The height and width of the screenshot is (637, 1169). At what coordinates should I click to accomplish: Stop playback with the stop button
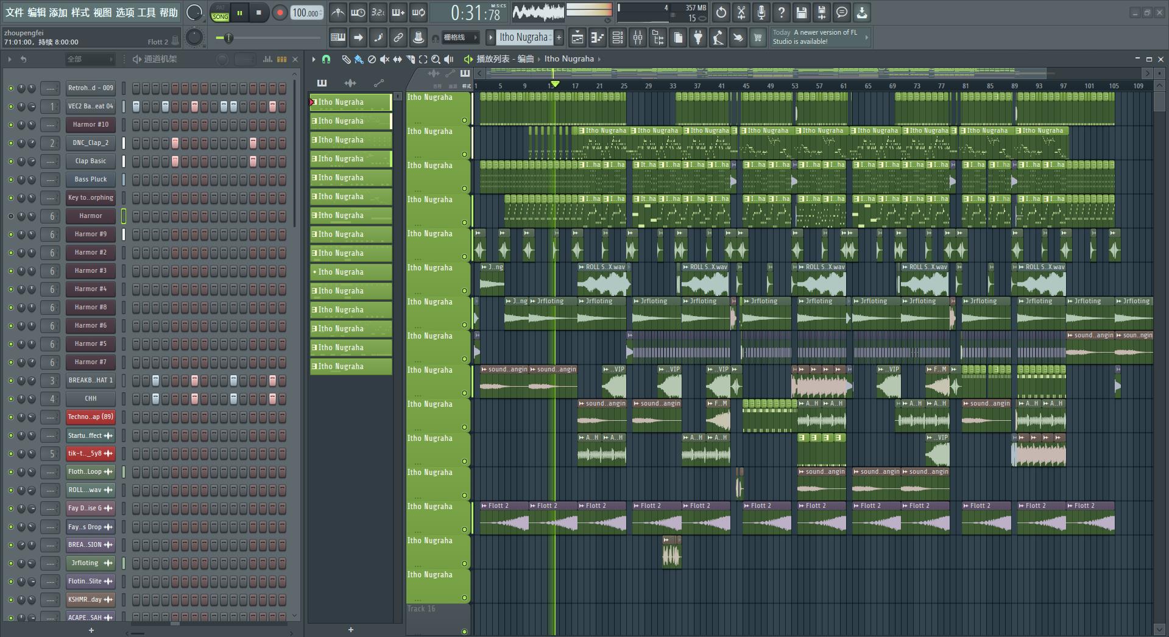[x=259, y=12]
